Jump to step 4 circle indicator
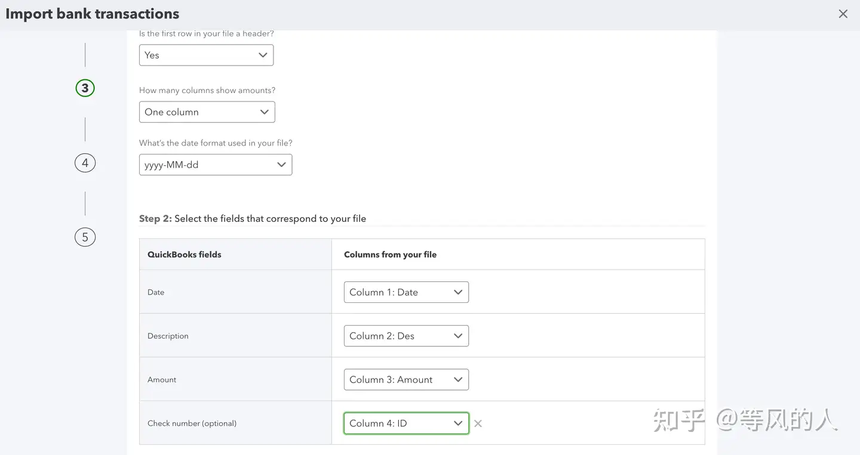 tap(85, 163)
